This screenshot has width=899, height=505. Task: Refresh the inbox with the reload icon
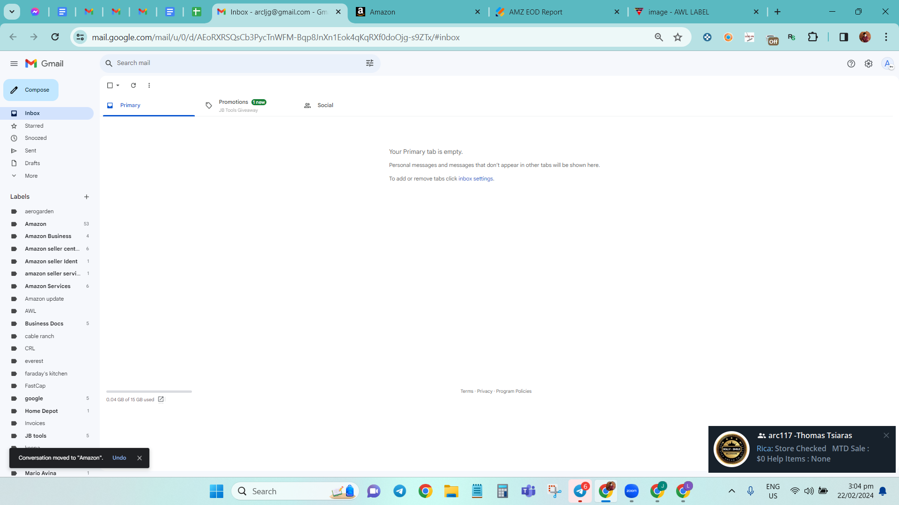tap(133, 86)
